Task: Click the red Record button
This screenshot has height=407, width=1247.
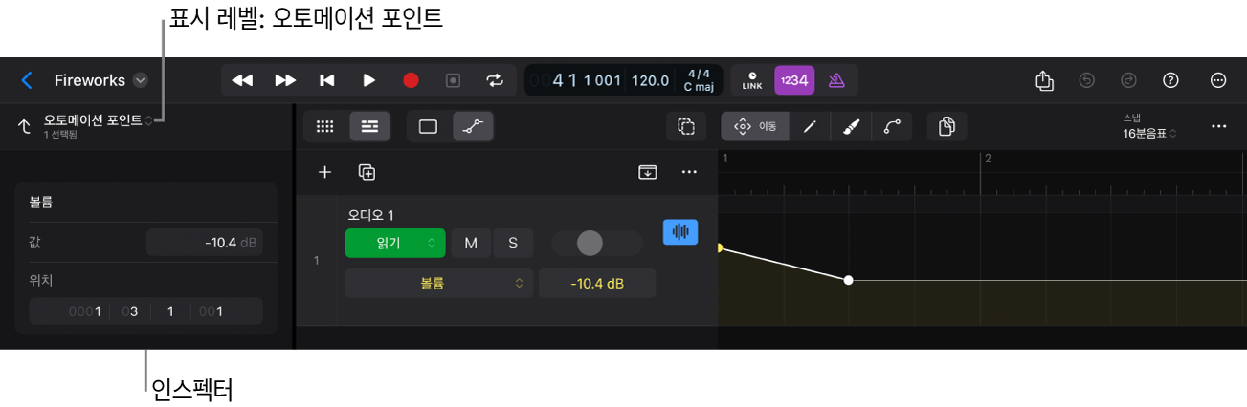Action: [411, 80]
